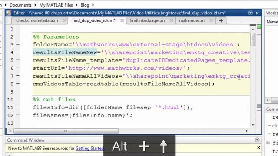This screenshot has width=278, height=156.
Task: Click line number 1 in gutter
Action: [x=12, y=29]
